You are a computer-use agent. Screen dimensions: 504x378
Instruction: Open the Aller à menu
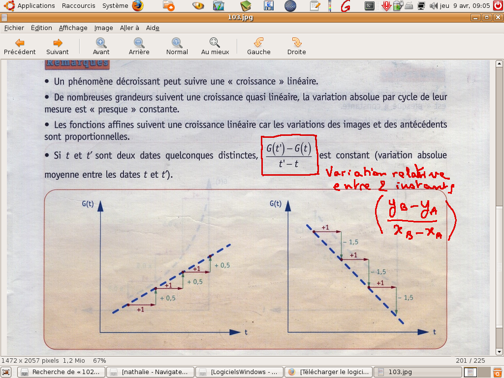(x=129, y=28)
